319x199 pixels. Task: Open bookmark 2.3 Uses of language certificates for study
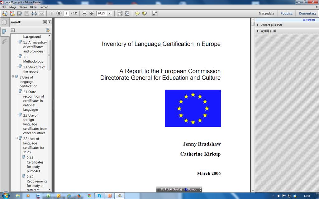pos(34,146)
